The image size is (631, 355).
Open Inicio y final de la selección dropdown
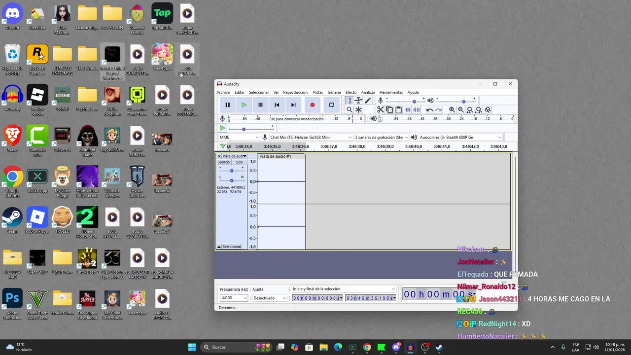pos(344,289)
